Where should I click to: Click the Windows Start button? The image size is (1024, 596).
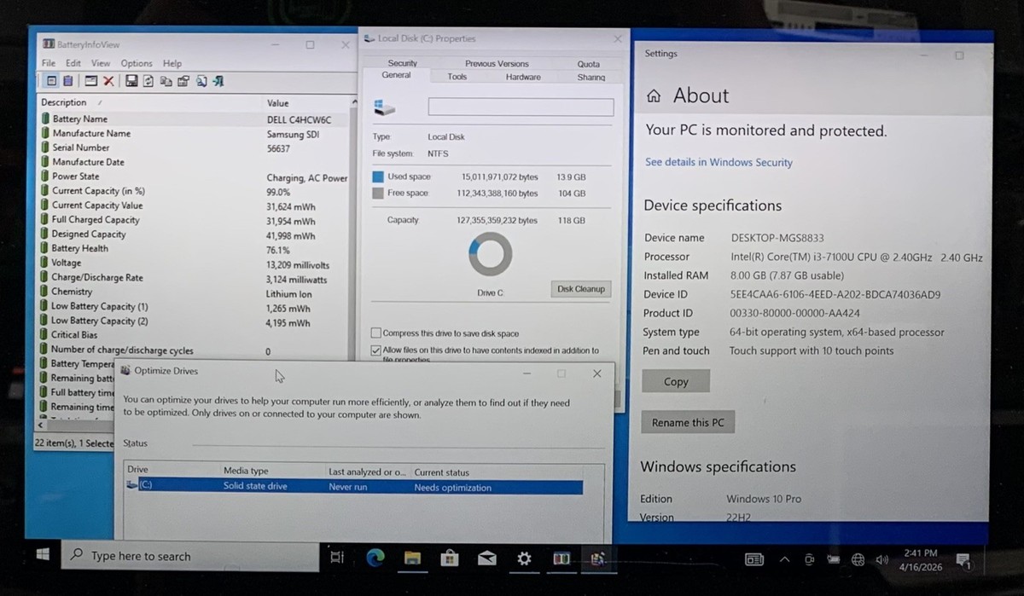tap(42, 556)
